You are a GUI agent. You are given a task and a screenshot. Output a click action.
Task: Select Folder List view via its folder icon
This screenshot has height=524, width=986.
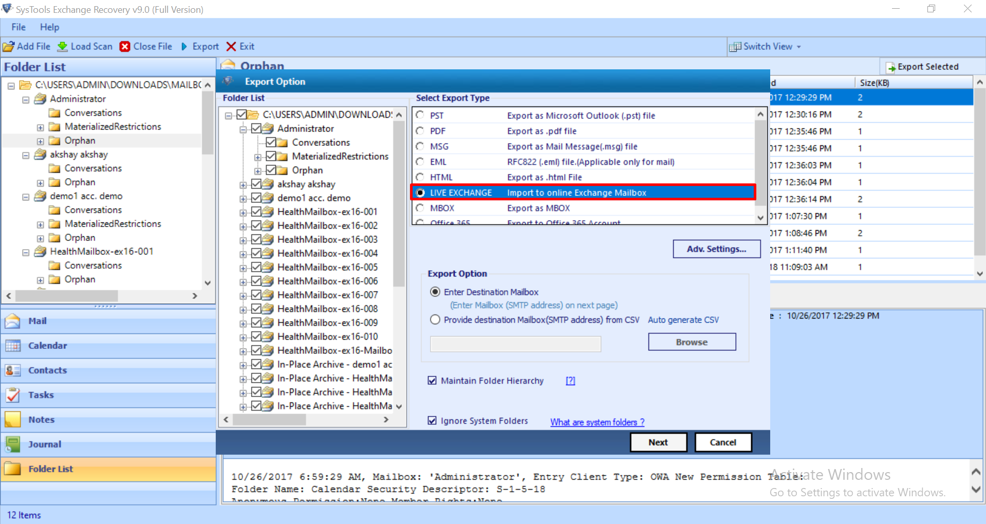13,469
